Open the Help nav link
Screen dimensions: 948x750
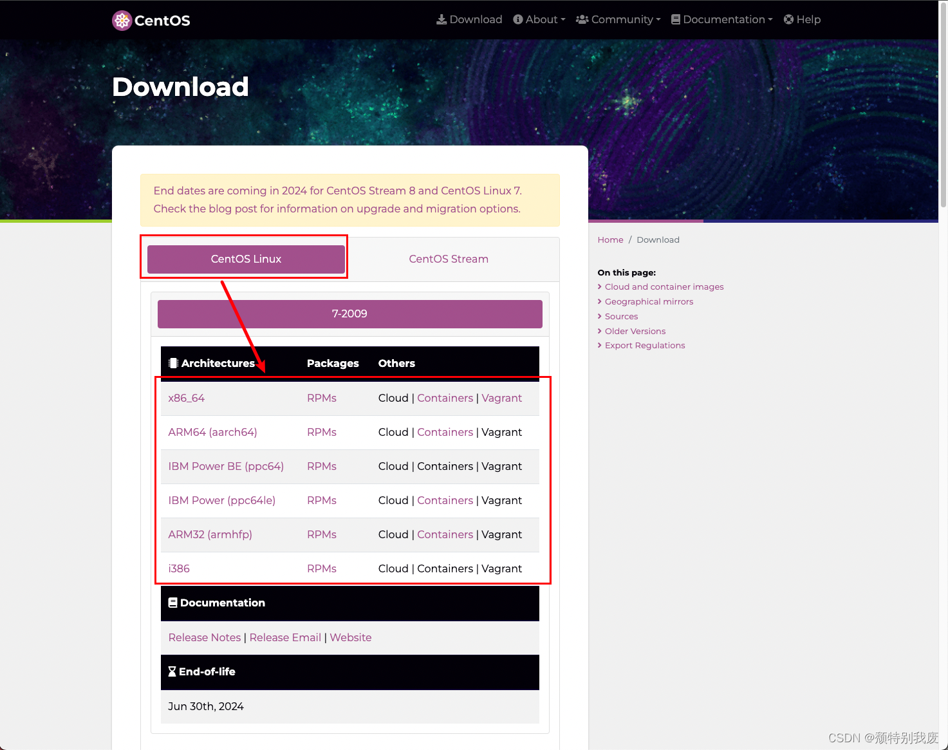tap(803, 19)
